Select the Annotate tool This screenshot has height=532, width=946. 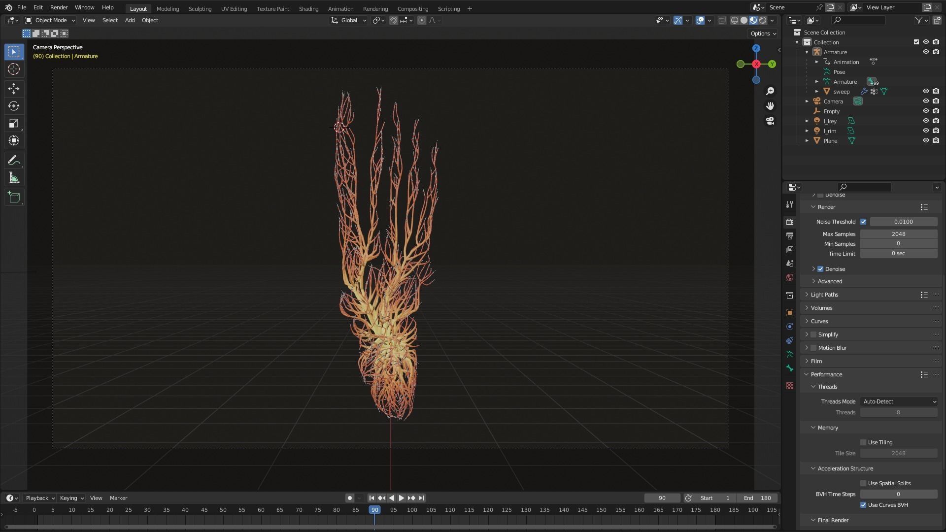(x=14, y=161)
